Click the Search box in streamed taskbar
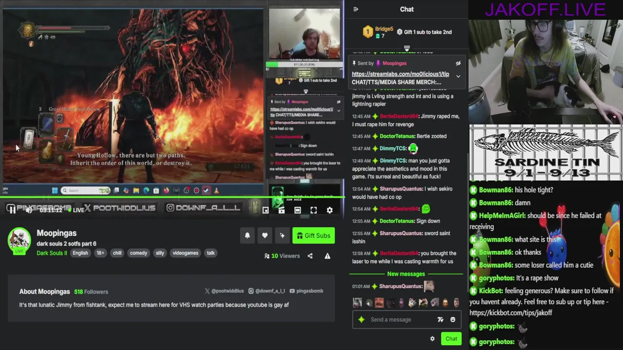This screenshot has width=623, height=350. (86, 191)
